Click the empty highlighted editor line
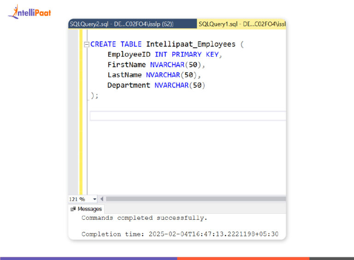354x260 pixels. pyautogui.click(x=188, y=116)
